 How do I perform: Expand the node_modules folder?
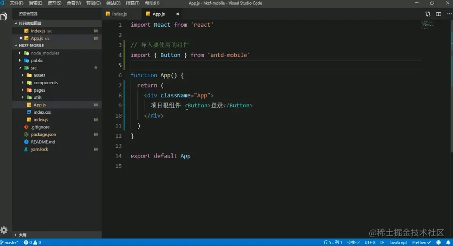[x=57, y=53]
